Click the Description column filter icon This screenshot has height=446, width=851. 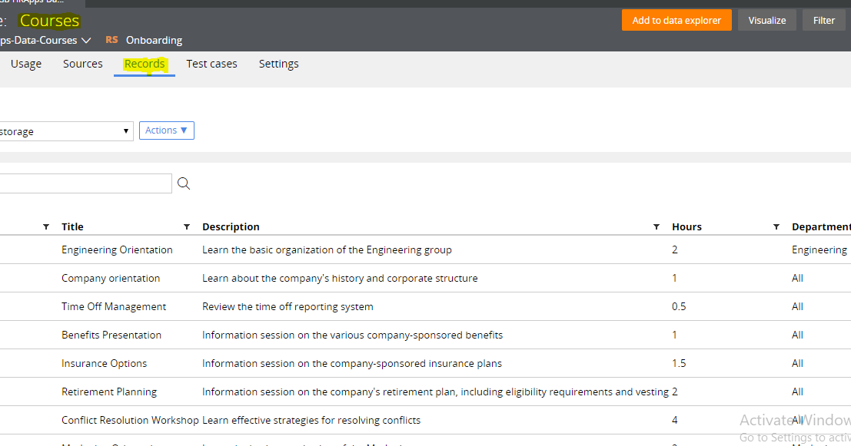[x=657, y=226]
